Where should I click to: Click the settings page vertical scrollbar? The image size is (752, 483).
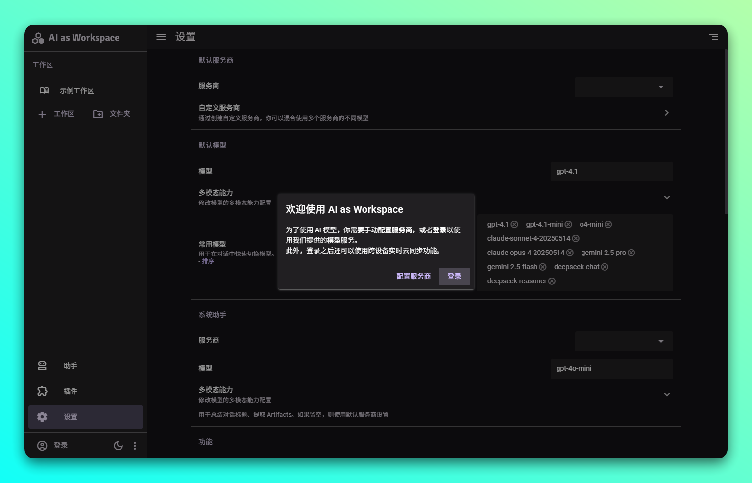[x=726, y=131]
